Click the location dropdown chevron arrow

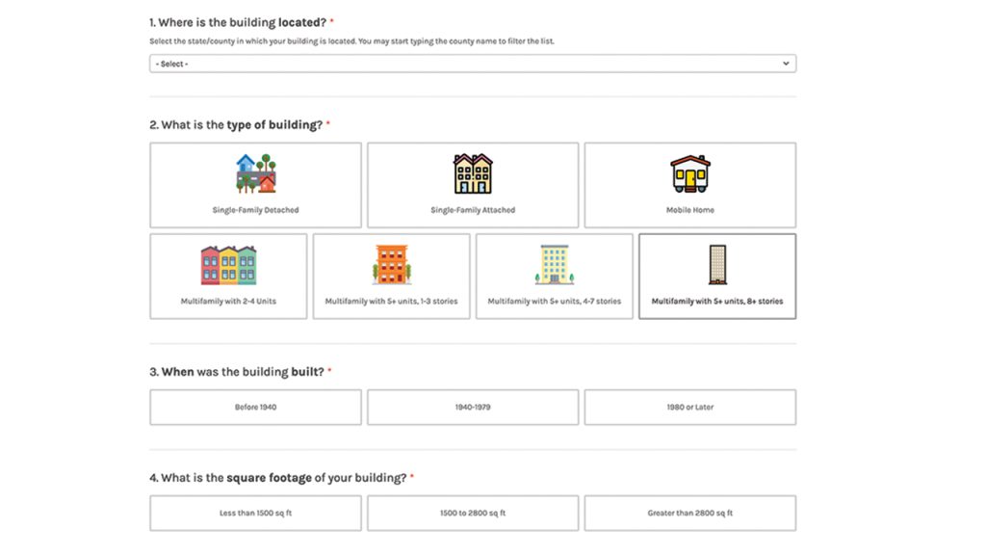(786, 64)
